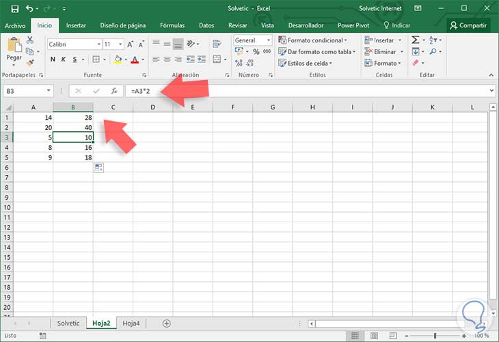This screenshot has height=342, width=499.
Task: Click the Save icon in title bar
Action: pyautogui.click(x=14, y=9)
